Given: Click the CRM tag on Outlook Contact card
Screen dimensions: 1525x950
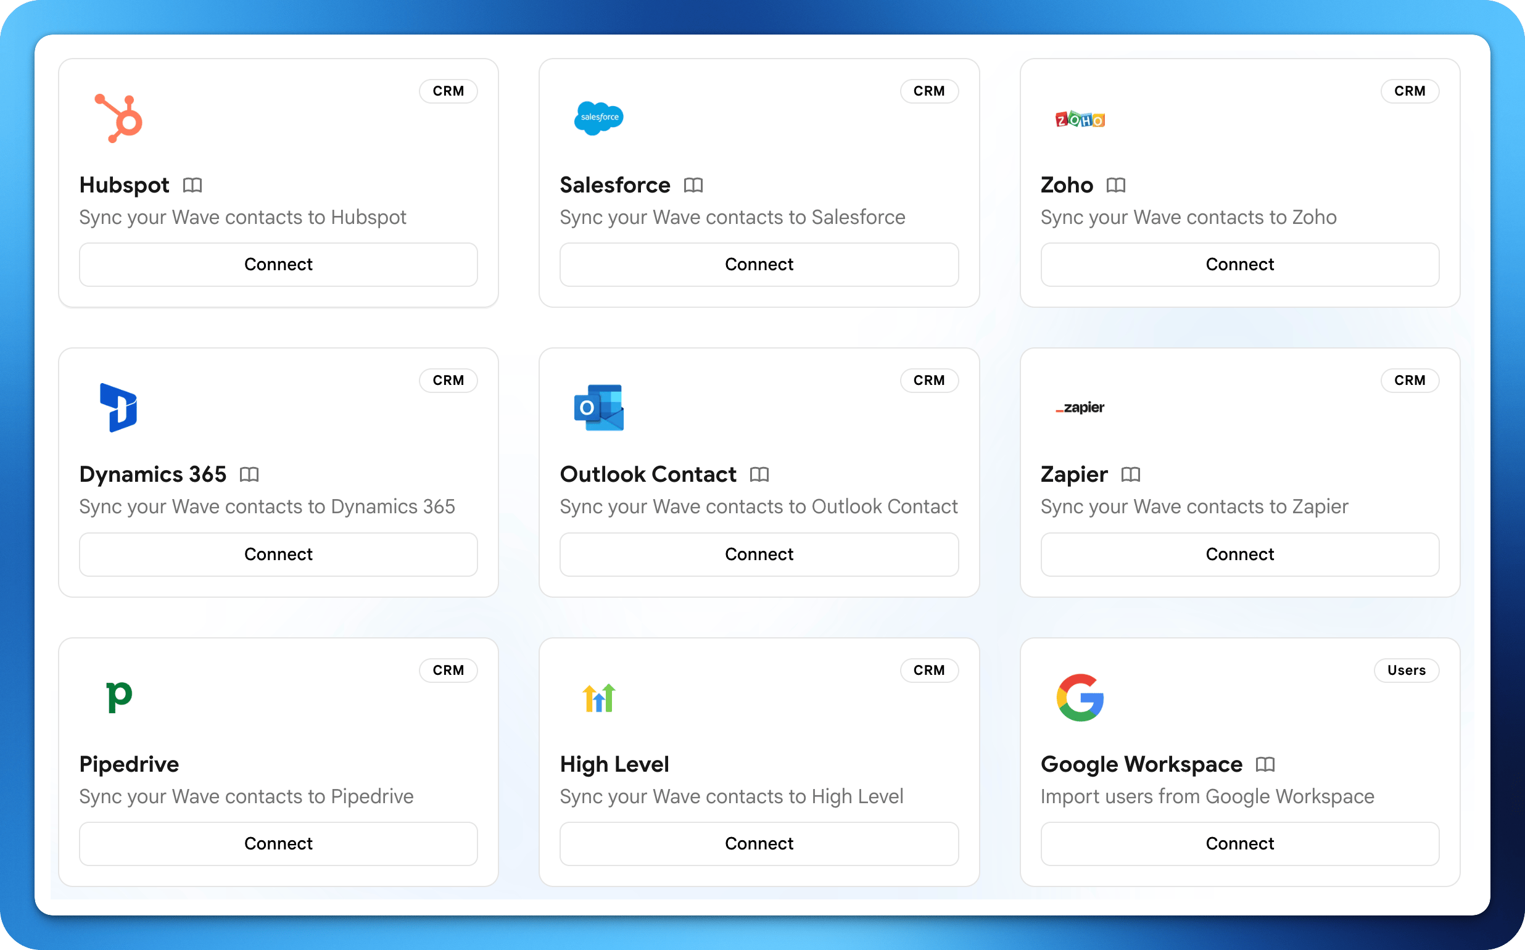Looking at the screenshot, I should coord(928,381).
